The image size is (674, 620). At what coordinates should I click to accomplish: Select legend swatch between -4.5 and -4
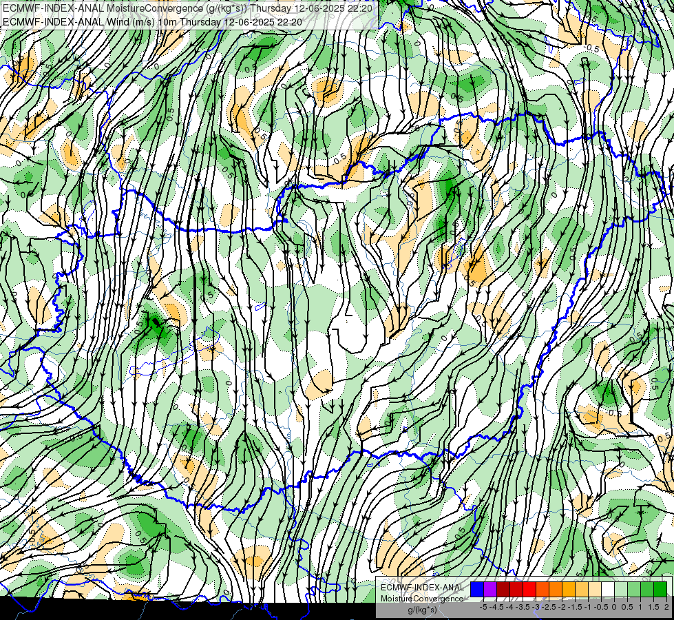(503, 589)
